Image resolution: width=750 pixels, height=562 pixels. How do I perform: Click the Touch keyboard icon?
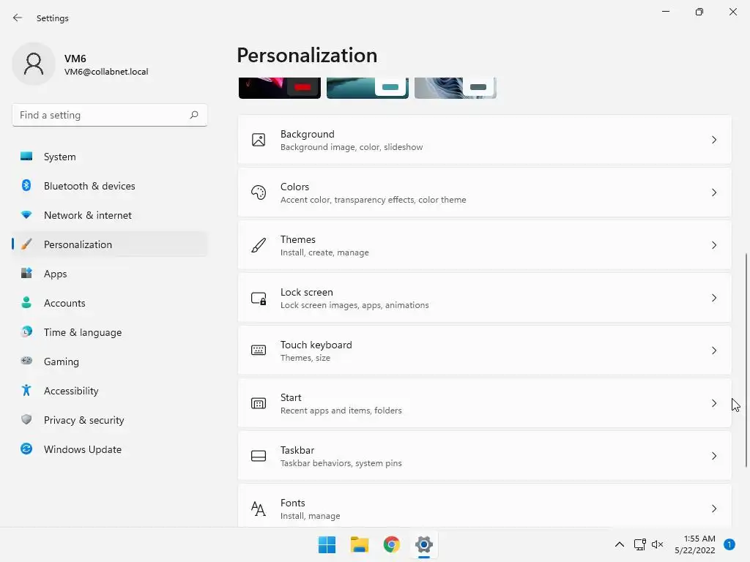tap(259, 351)
